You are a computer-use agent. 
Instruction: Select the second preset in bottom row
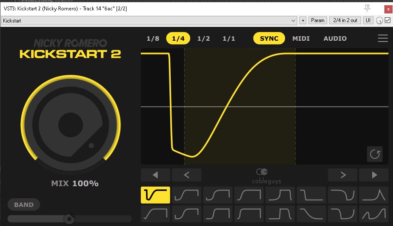click(x=186, y=214)
